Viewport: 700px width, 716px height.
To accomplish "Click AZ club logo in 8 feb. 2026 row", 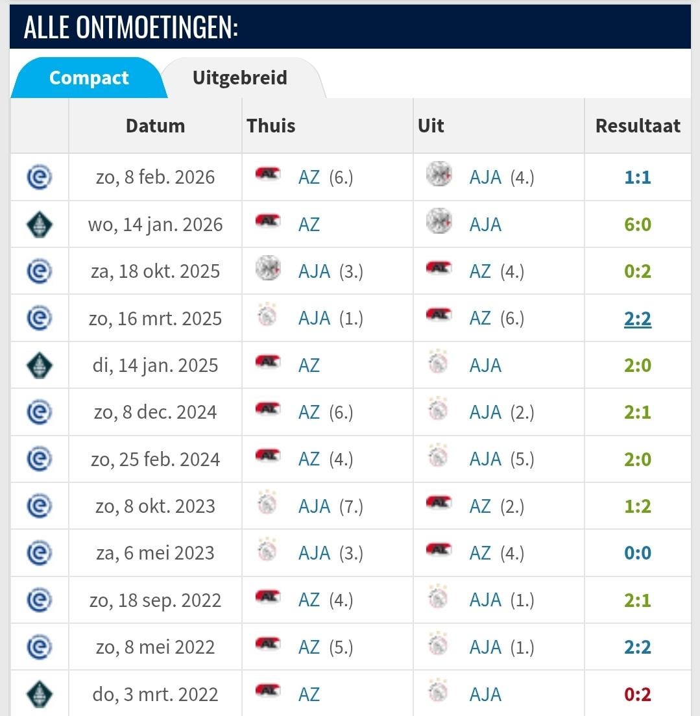I will [x=267, y=174].
